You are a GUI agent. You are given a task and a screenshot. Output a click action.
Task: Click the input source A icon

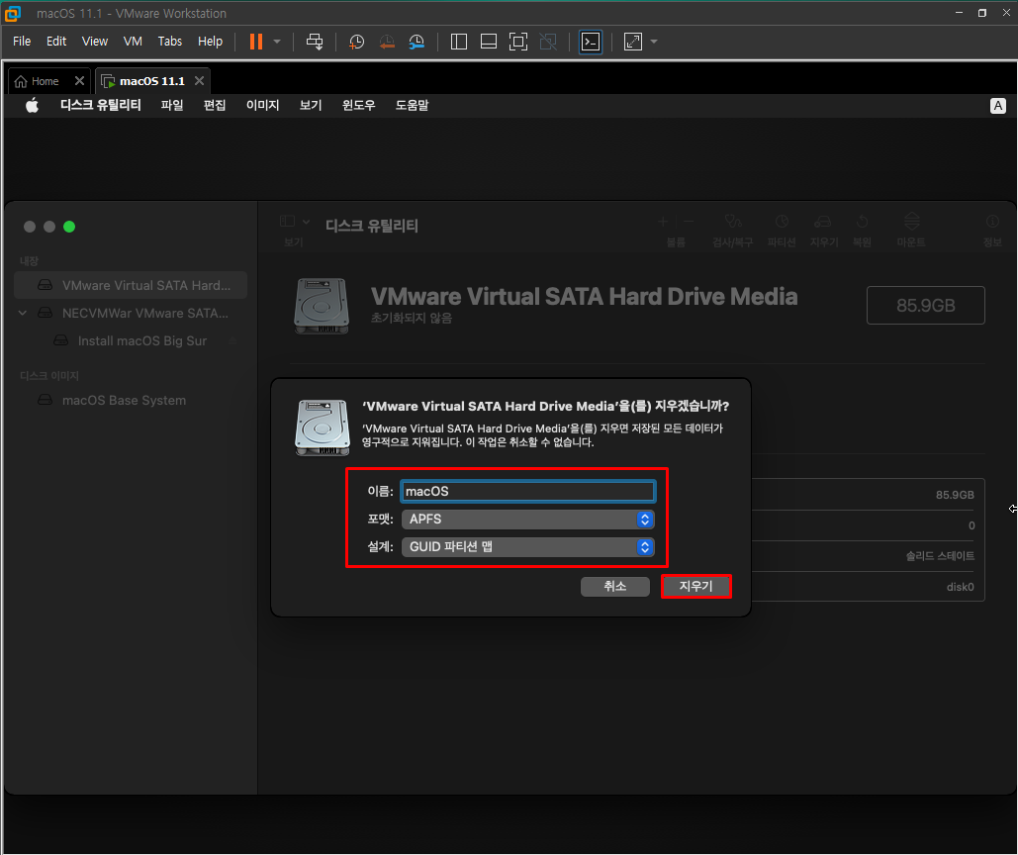pyautogui.click(x=998, y=106)
